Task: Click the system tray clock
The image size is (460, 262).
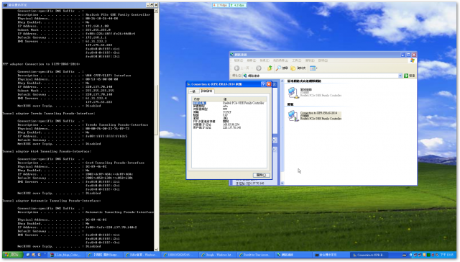Action: (x=447, y=255)
